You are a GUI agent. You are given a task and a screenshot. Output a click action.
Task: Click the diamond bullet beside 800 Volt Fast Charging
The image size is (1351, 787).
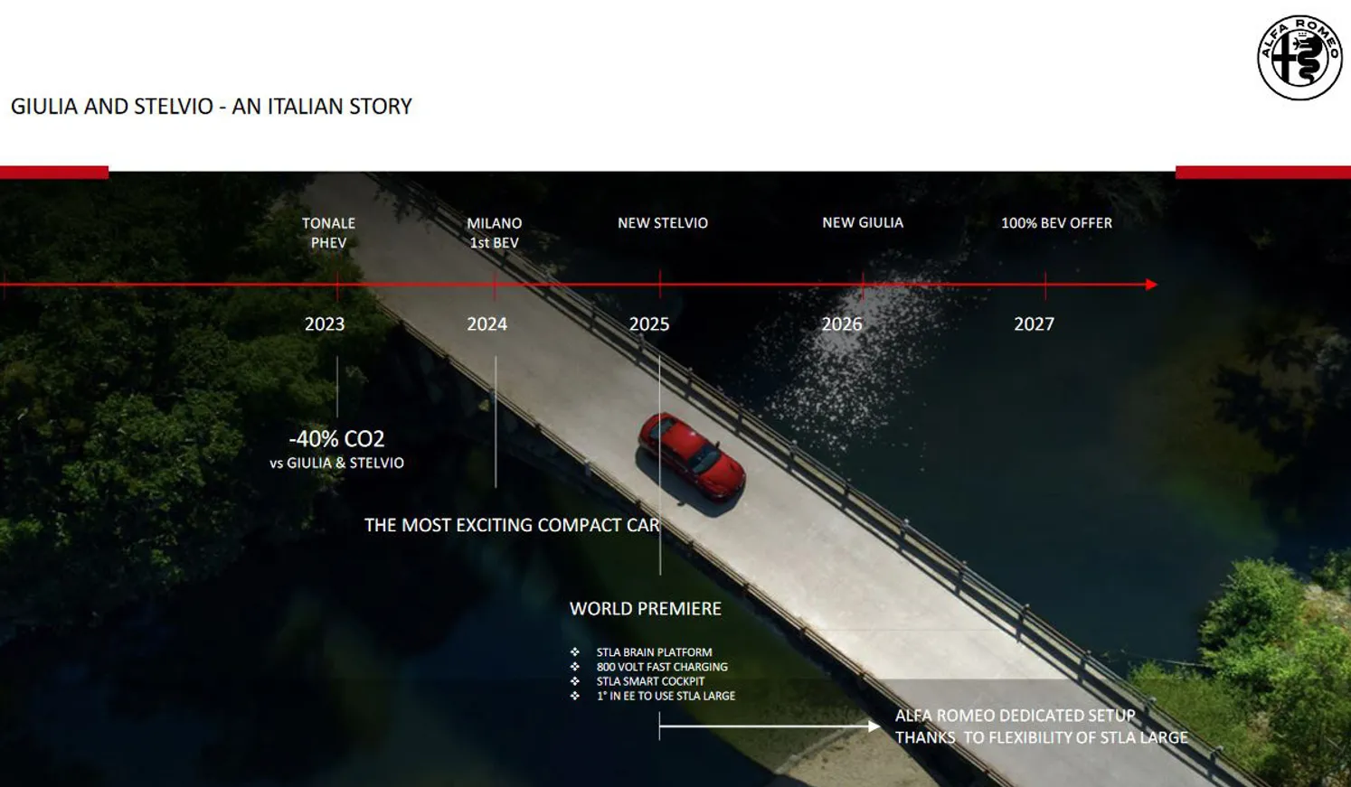click(x=575, y=667)
